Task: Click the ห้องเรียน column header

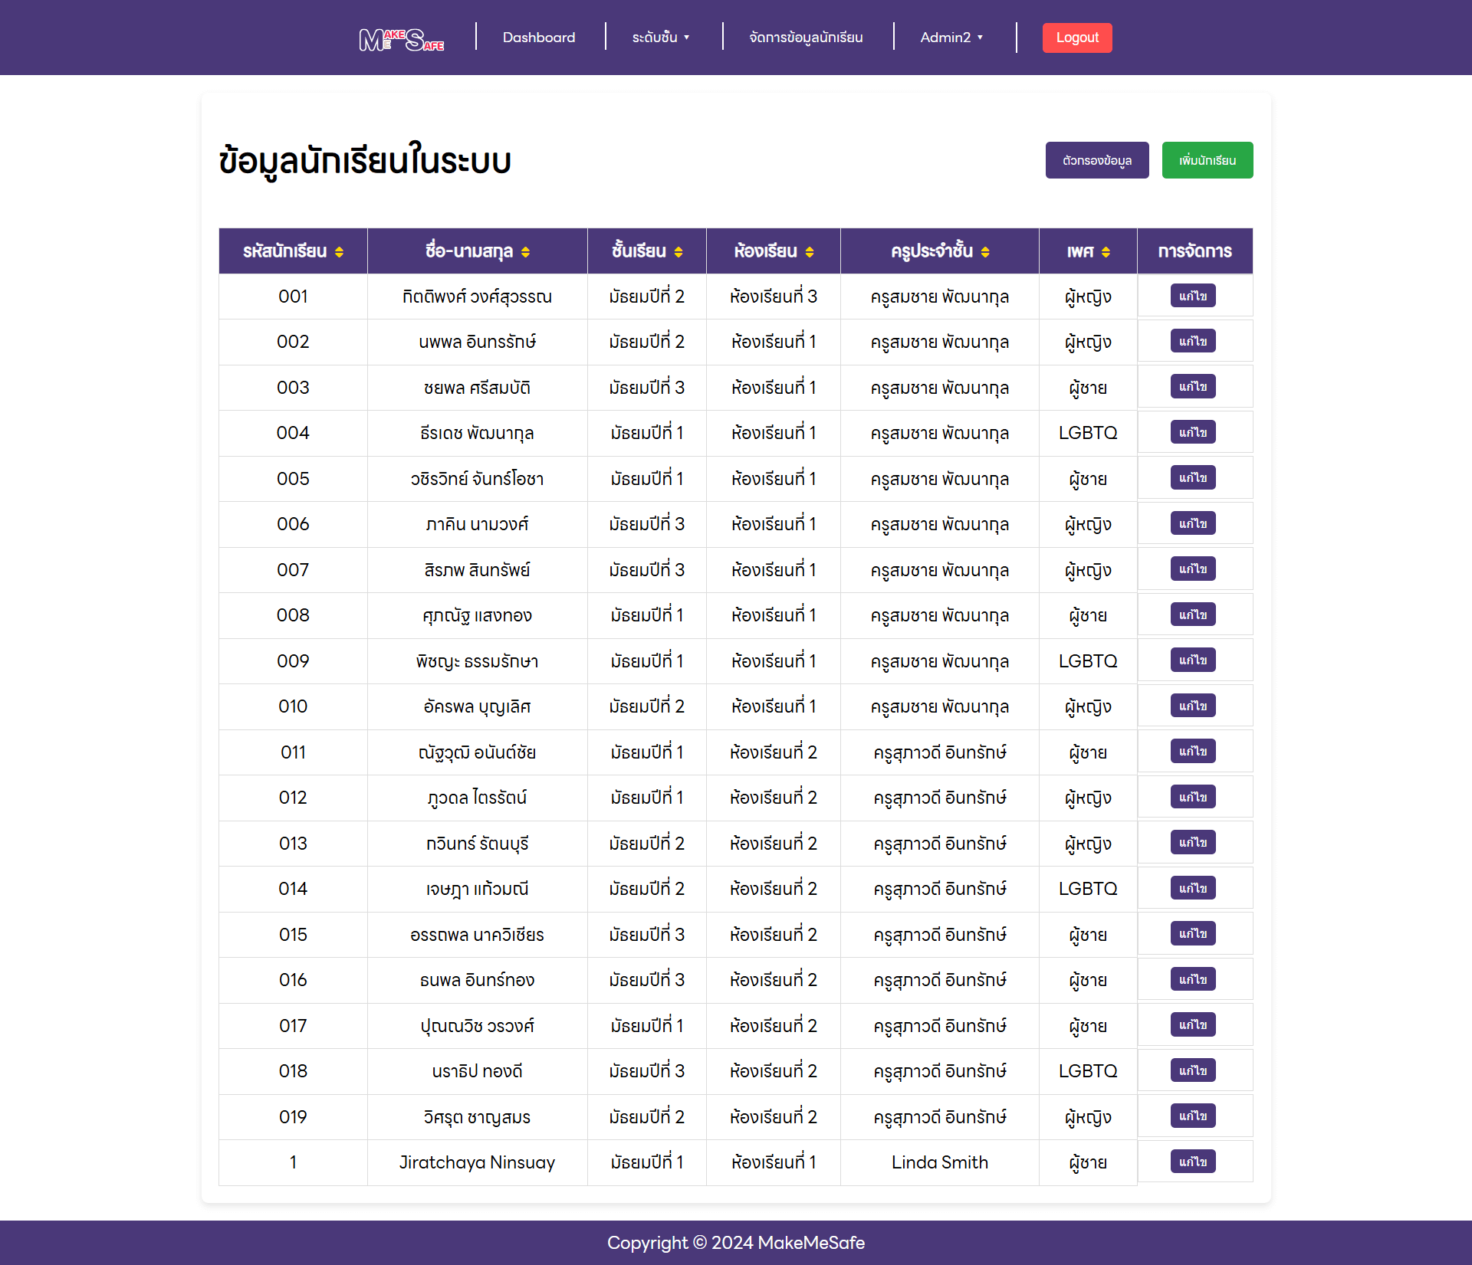Action: [773, 251]
